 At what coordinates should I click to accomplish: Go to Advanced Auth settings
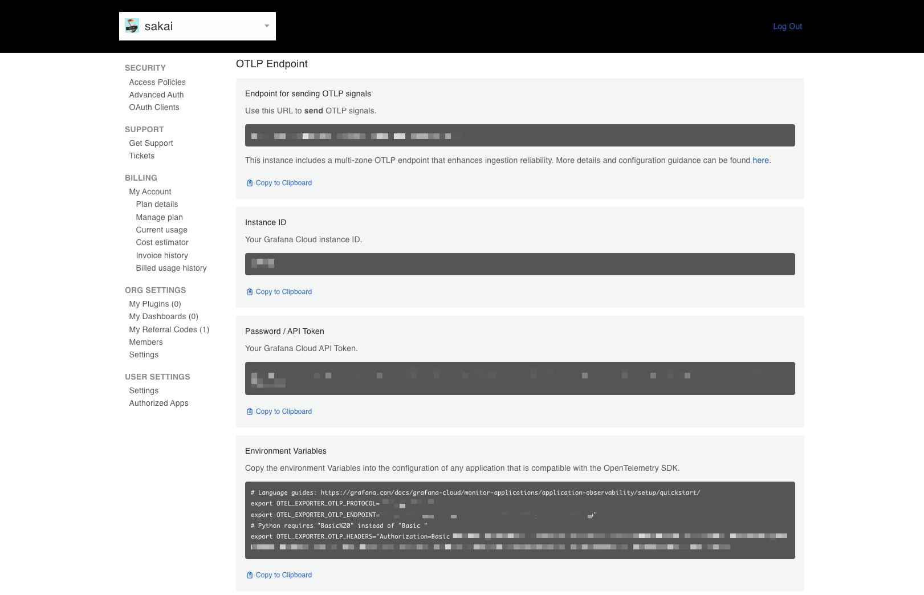tap(156, 95)
